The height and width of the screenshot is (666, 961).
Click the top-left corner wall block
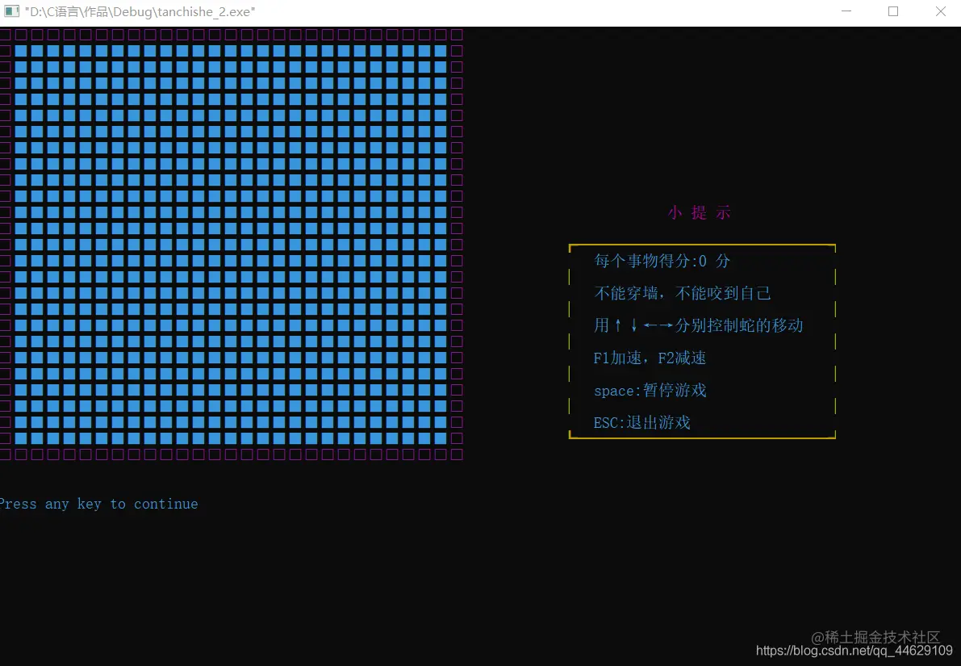6,34
